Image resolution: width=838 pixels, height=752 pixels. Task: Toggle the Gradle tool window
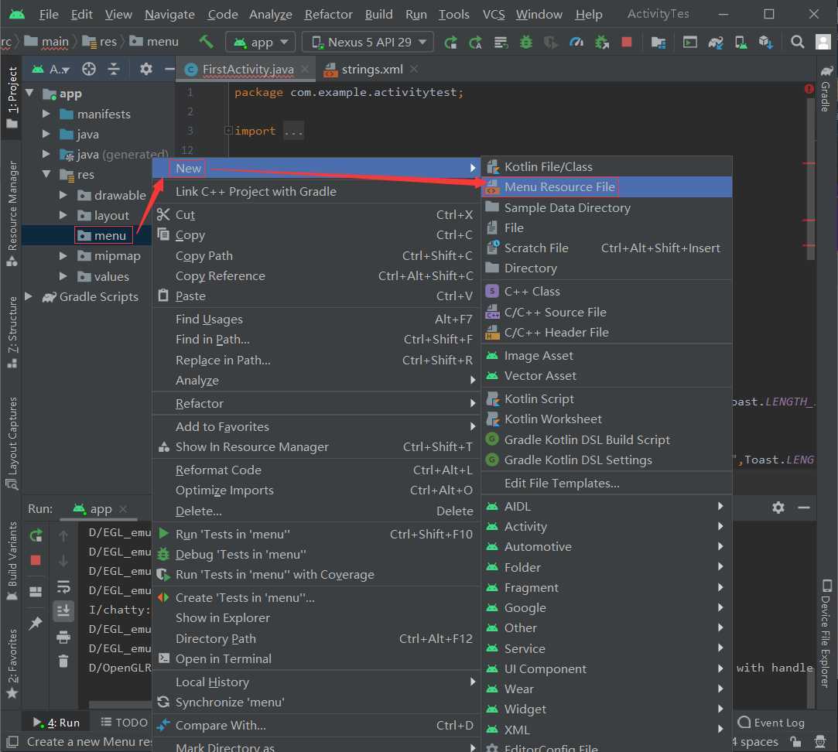click(x=826, y=90)
